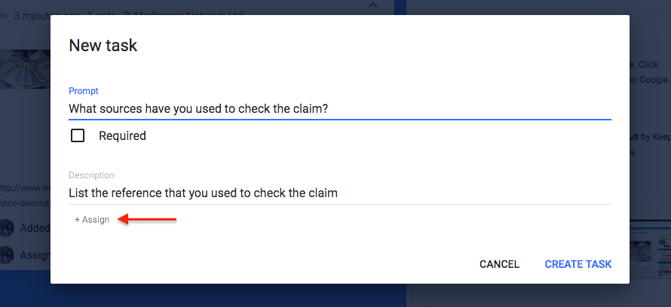The height and width of the screenshot is (307, 671).
Task: Click the Required checkbox label text
Action: point(122,135)
